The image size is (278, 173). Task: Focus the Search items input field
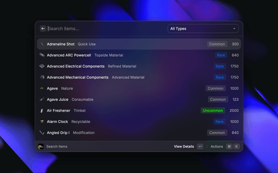point(104,29)
